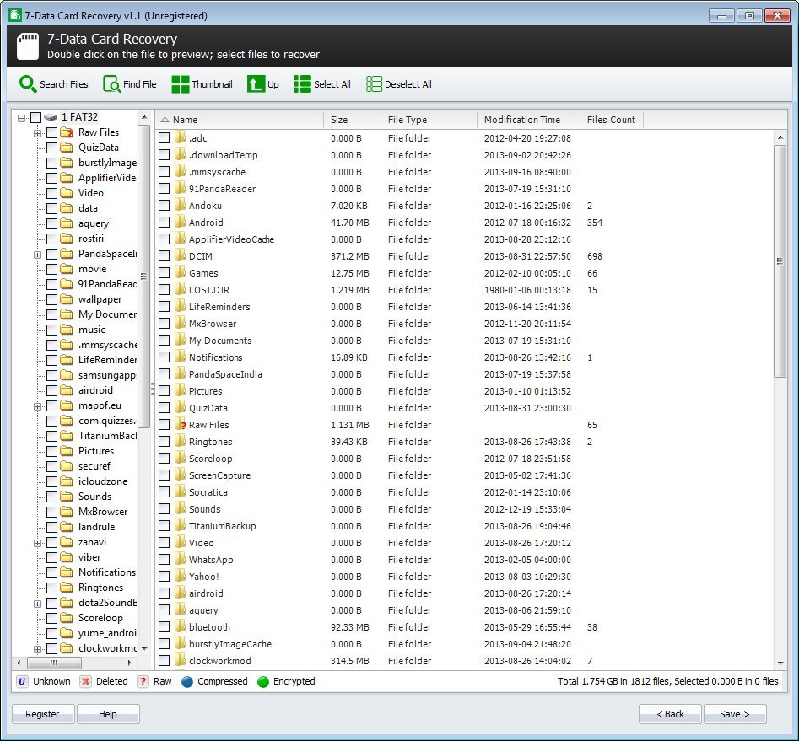Expand the mapof.eu folder in the tree

(37, 405)
